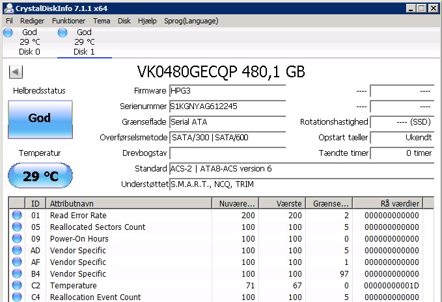Click the God health status button
The image size is (442, 302).
pyautogui.click(x=40, y=120)
